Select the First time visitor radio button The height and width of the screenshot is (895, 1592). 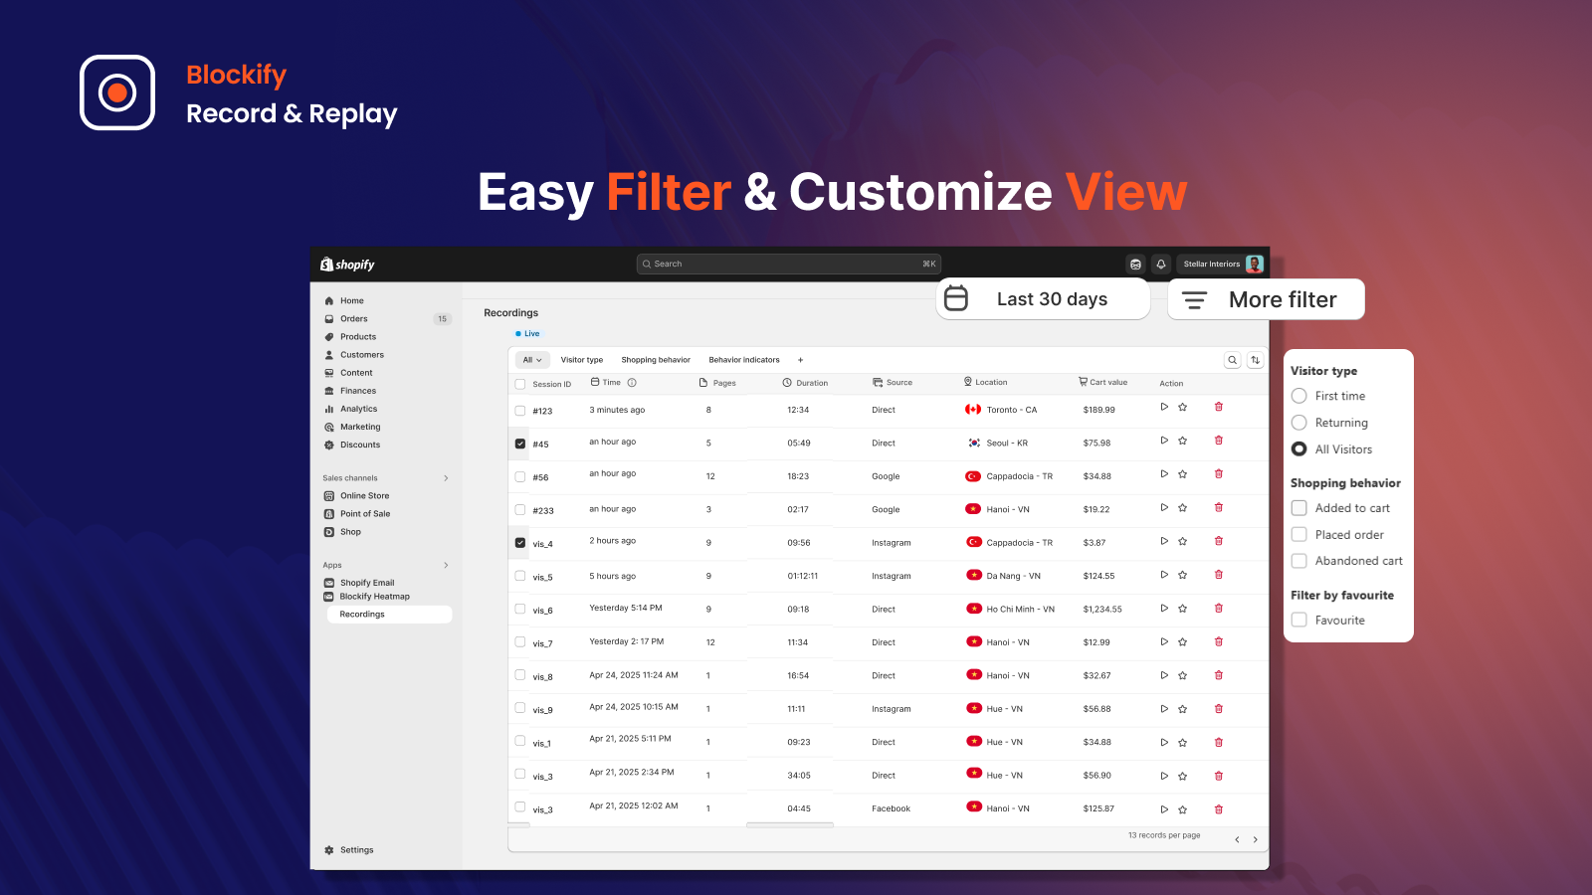pyautogui.click(x=1298, y=395)
